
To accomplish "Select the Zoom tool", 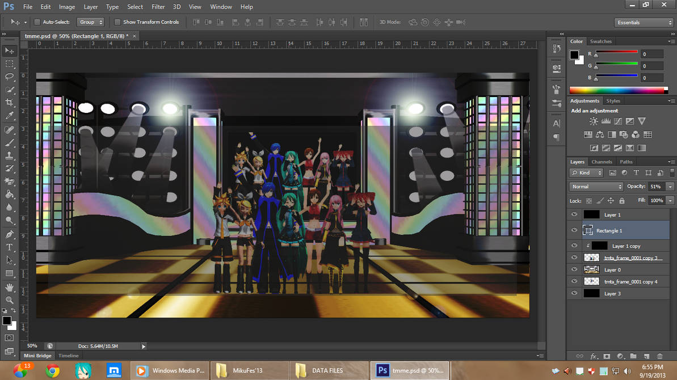I will 9,300.
